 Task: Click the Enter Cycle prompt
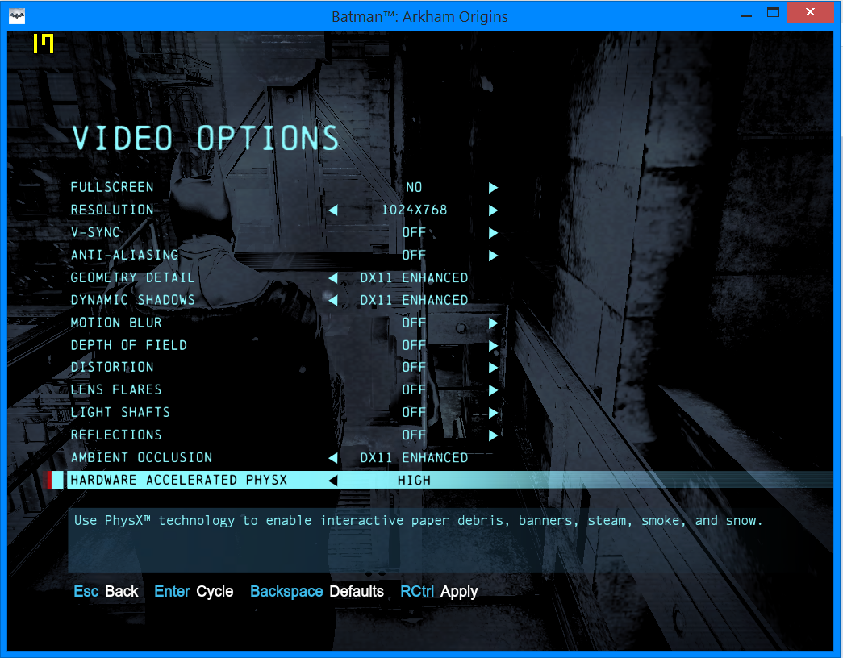(x=194, y=592)
